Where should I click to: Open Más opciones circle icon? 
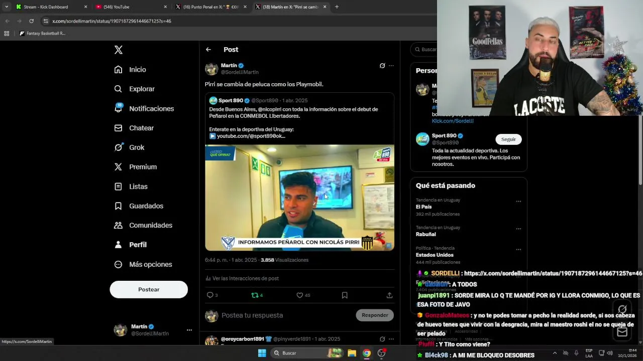coord(118,264)
